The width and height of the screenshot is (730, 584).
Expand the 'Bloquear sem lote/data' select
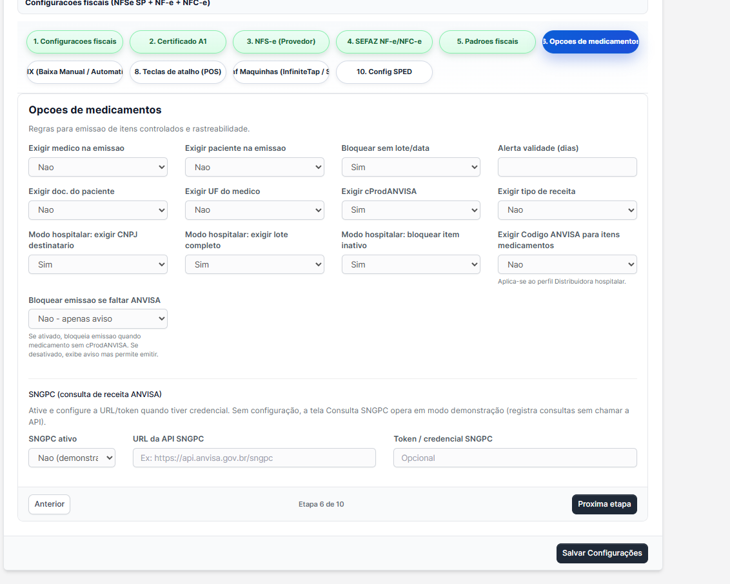[x=410, y=167]
